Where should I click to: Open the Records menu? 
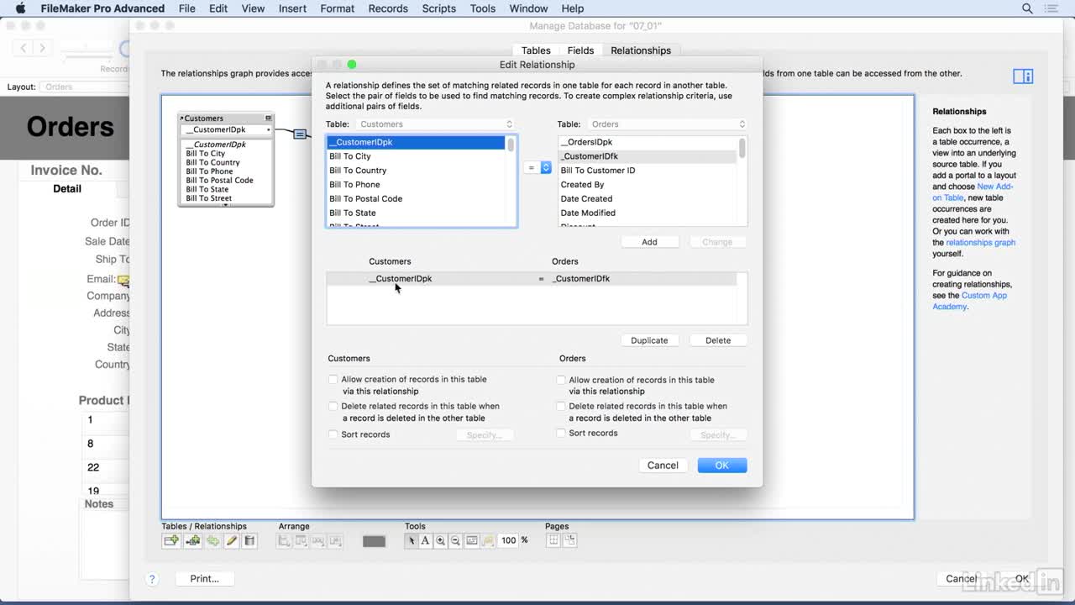click(x=388, y=8)
